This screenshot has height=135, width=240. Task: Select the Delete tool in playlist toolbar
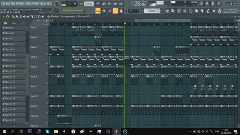pyautogui.click(x=21, y=16)
